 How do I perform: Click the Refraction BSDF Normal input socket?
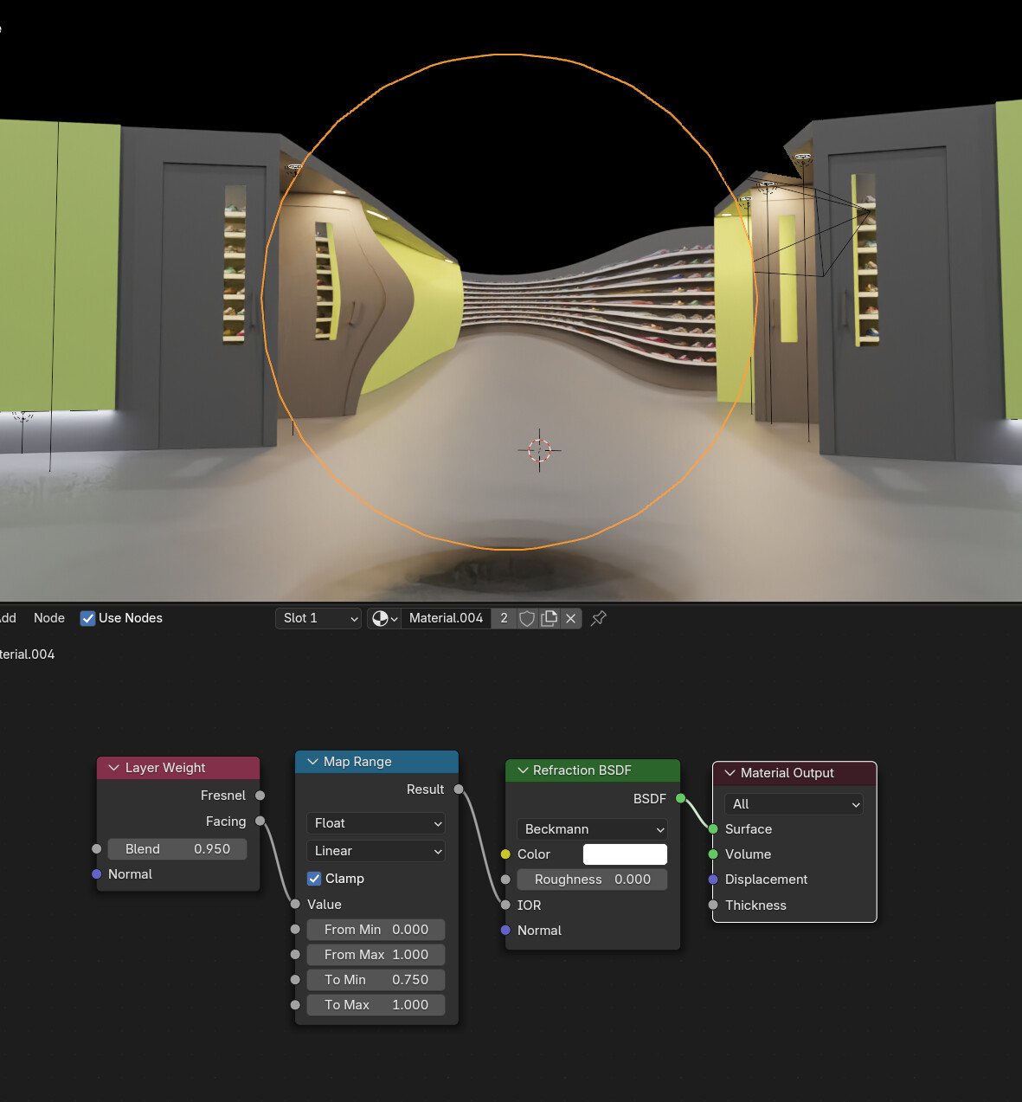click(505, 931)
